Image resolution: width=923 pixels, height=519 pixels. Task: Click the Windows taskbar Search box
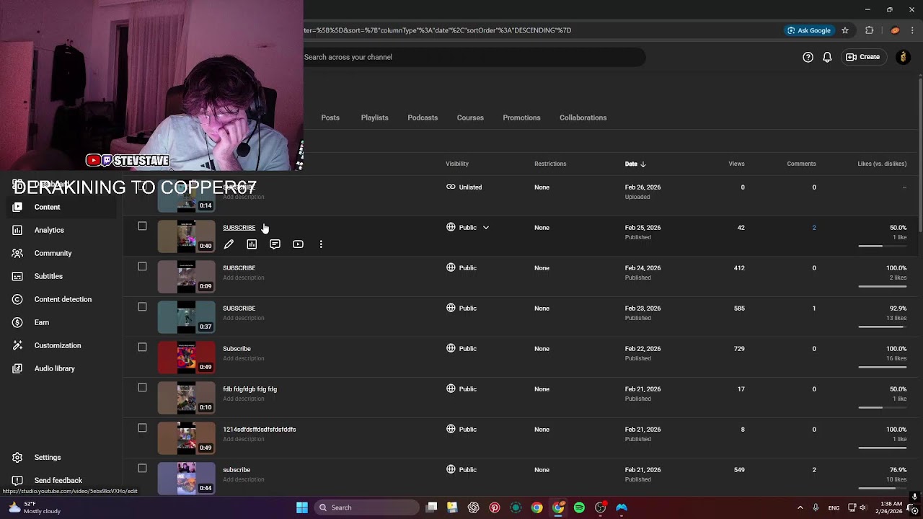pos(366,507)
